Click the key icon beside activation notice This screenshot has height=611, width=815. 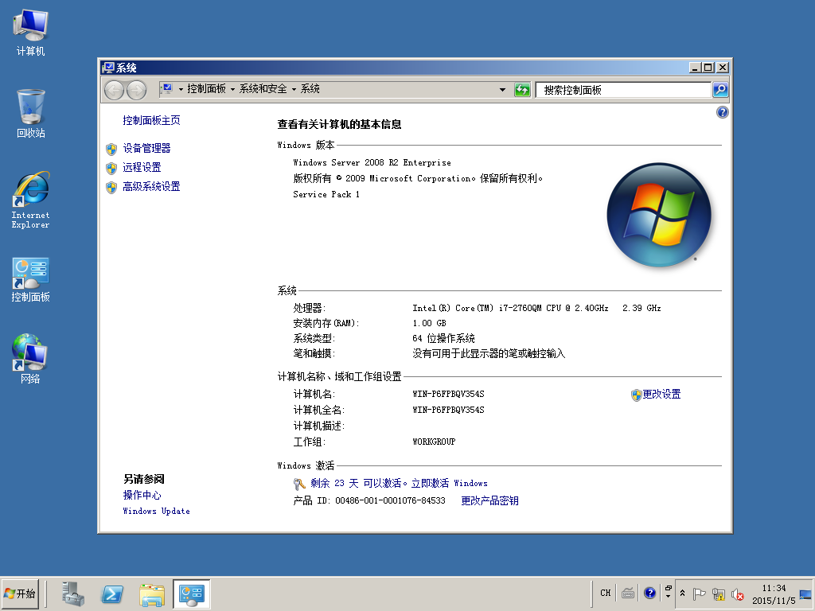[299, 485]
